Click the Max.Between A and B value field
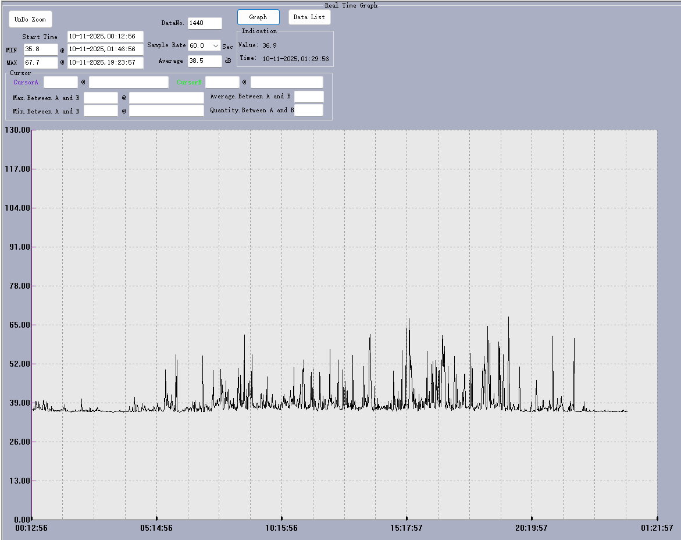The image size is (681, 540). (101, 98)
